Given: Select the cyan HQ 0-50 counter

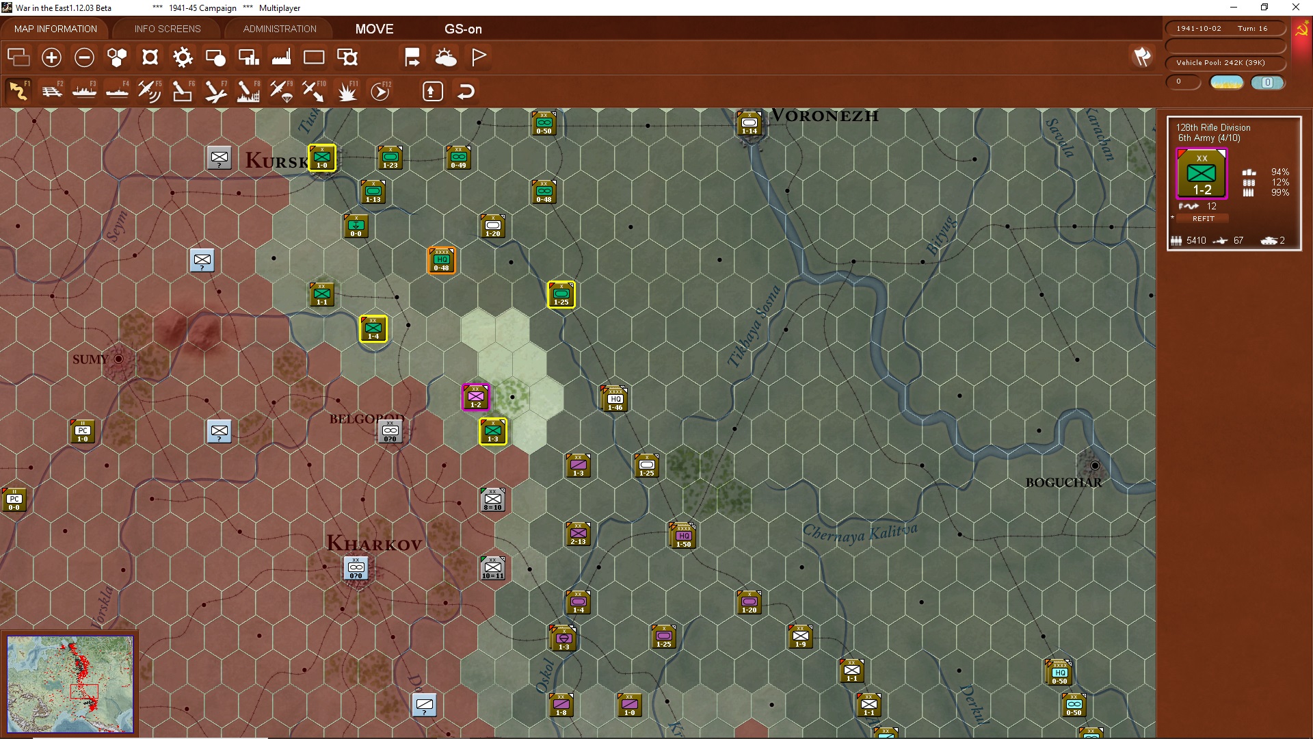Looking at the screenshot, I should point(1059,673).
